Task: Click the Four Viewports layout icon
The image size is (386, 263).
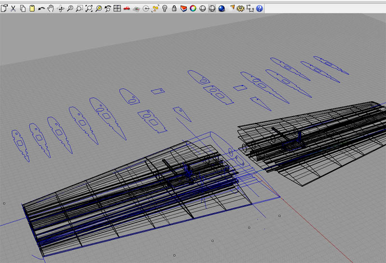Action: [117, 8]
